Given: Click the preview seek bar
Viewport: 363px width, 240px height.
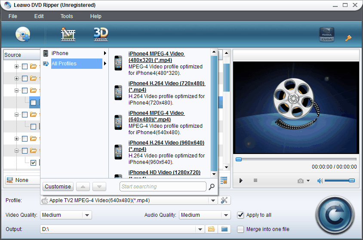Looking at the screenshot, I should click(x=296, y=159).
